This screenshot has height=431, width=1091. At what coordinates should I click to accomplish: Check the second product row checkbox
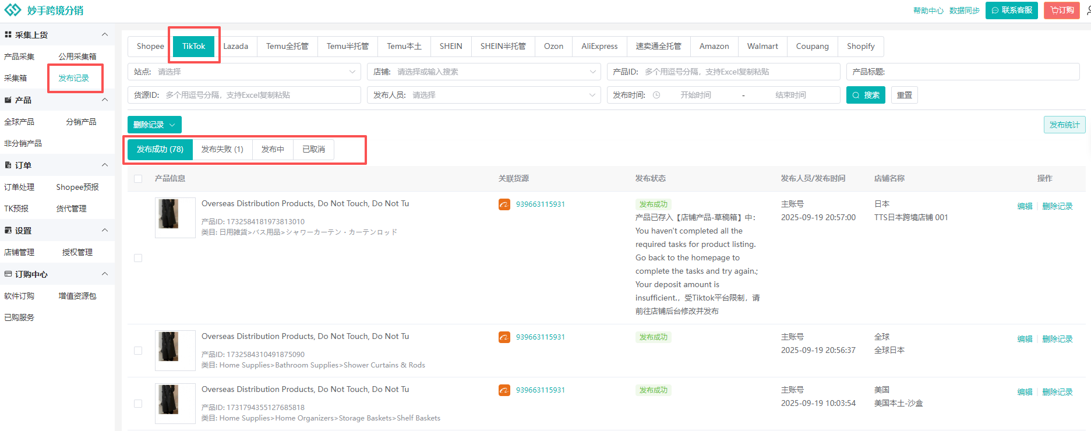coord(138,351)
